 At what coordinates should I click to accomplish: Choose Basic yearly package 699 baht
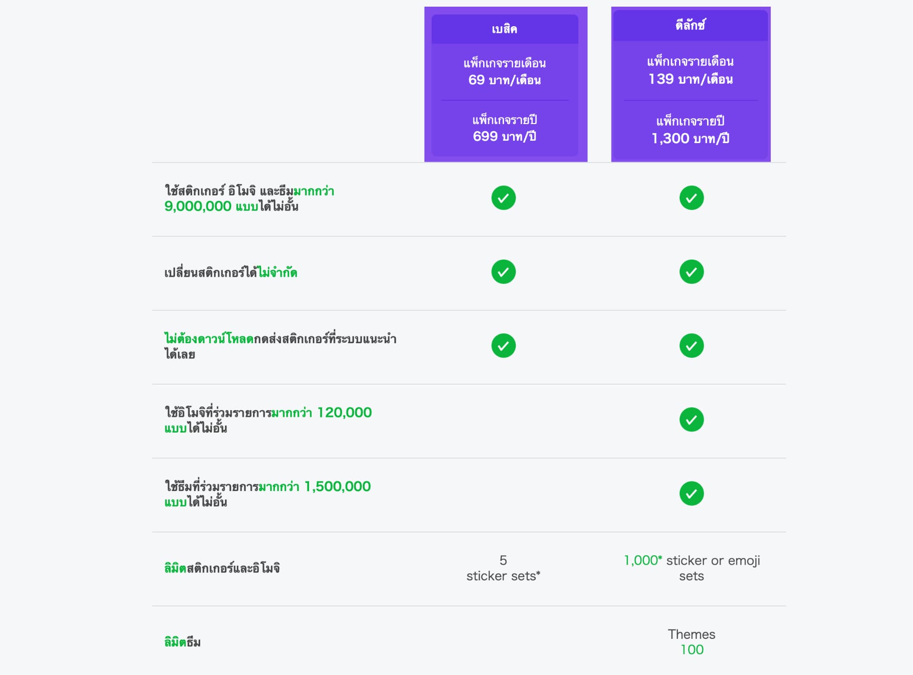[505, 128]
